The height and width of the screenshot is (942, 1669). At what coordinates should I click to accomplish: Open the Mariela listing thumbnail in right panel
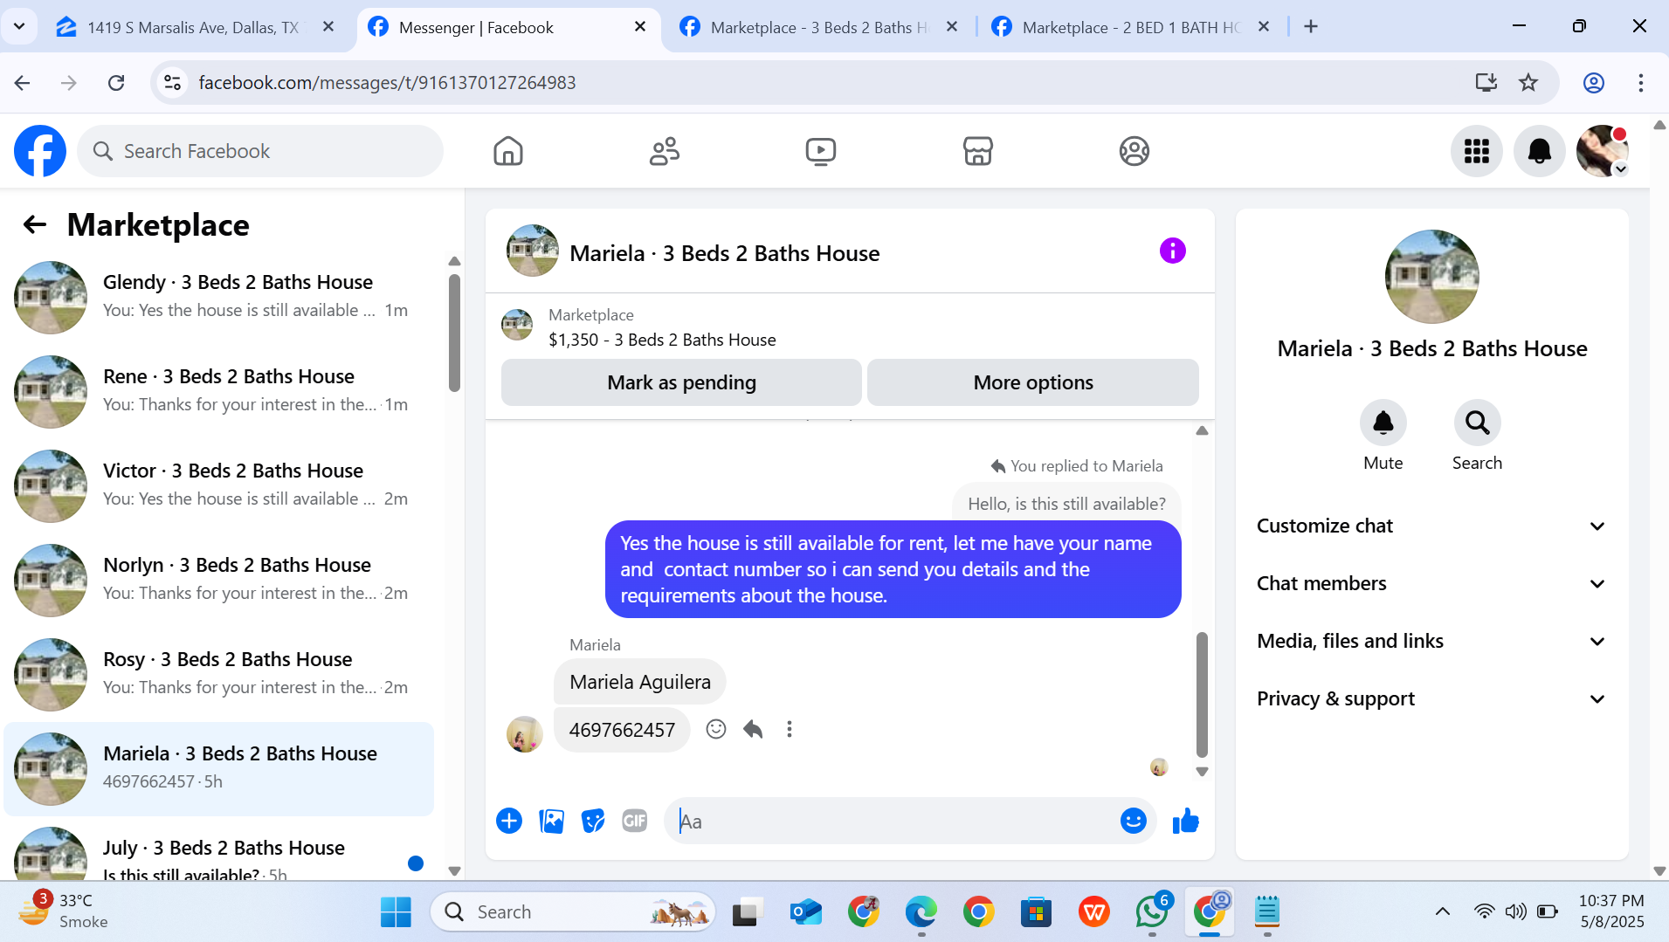[x=1431, y=277]
